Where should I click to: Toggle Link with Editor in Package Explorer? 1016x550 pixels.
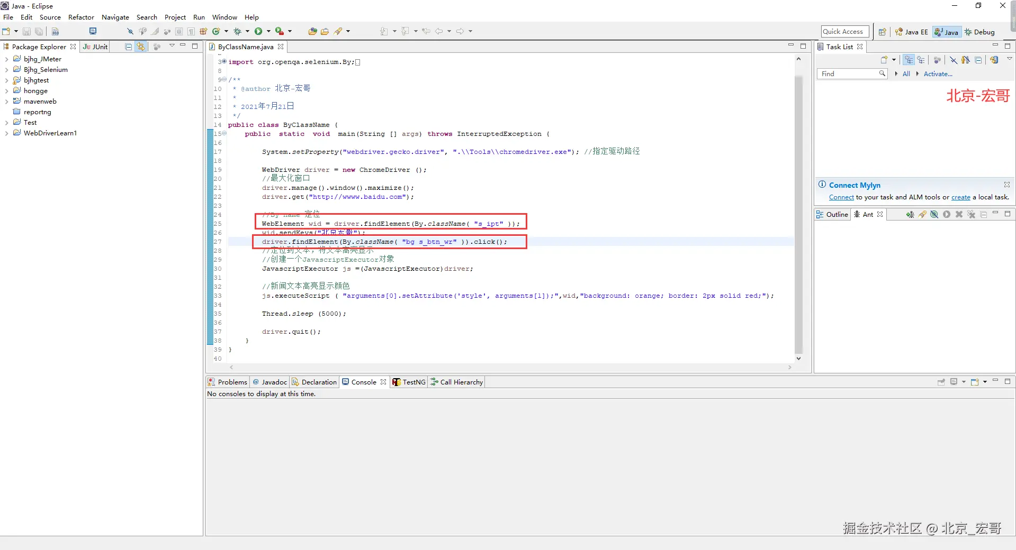pos(141,47)
